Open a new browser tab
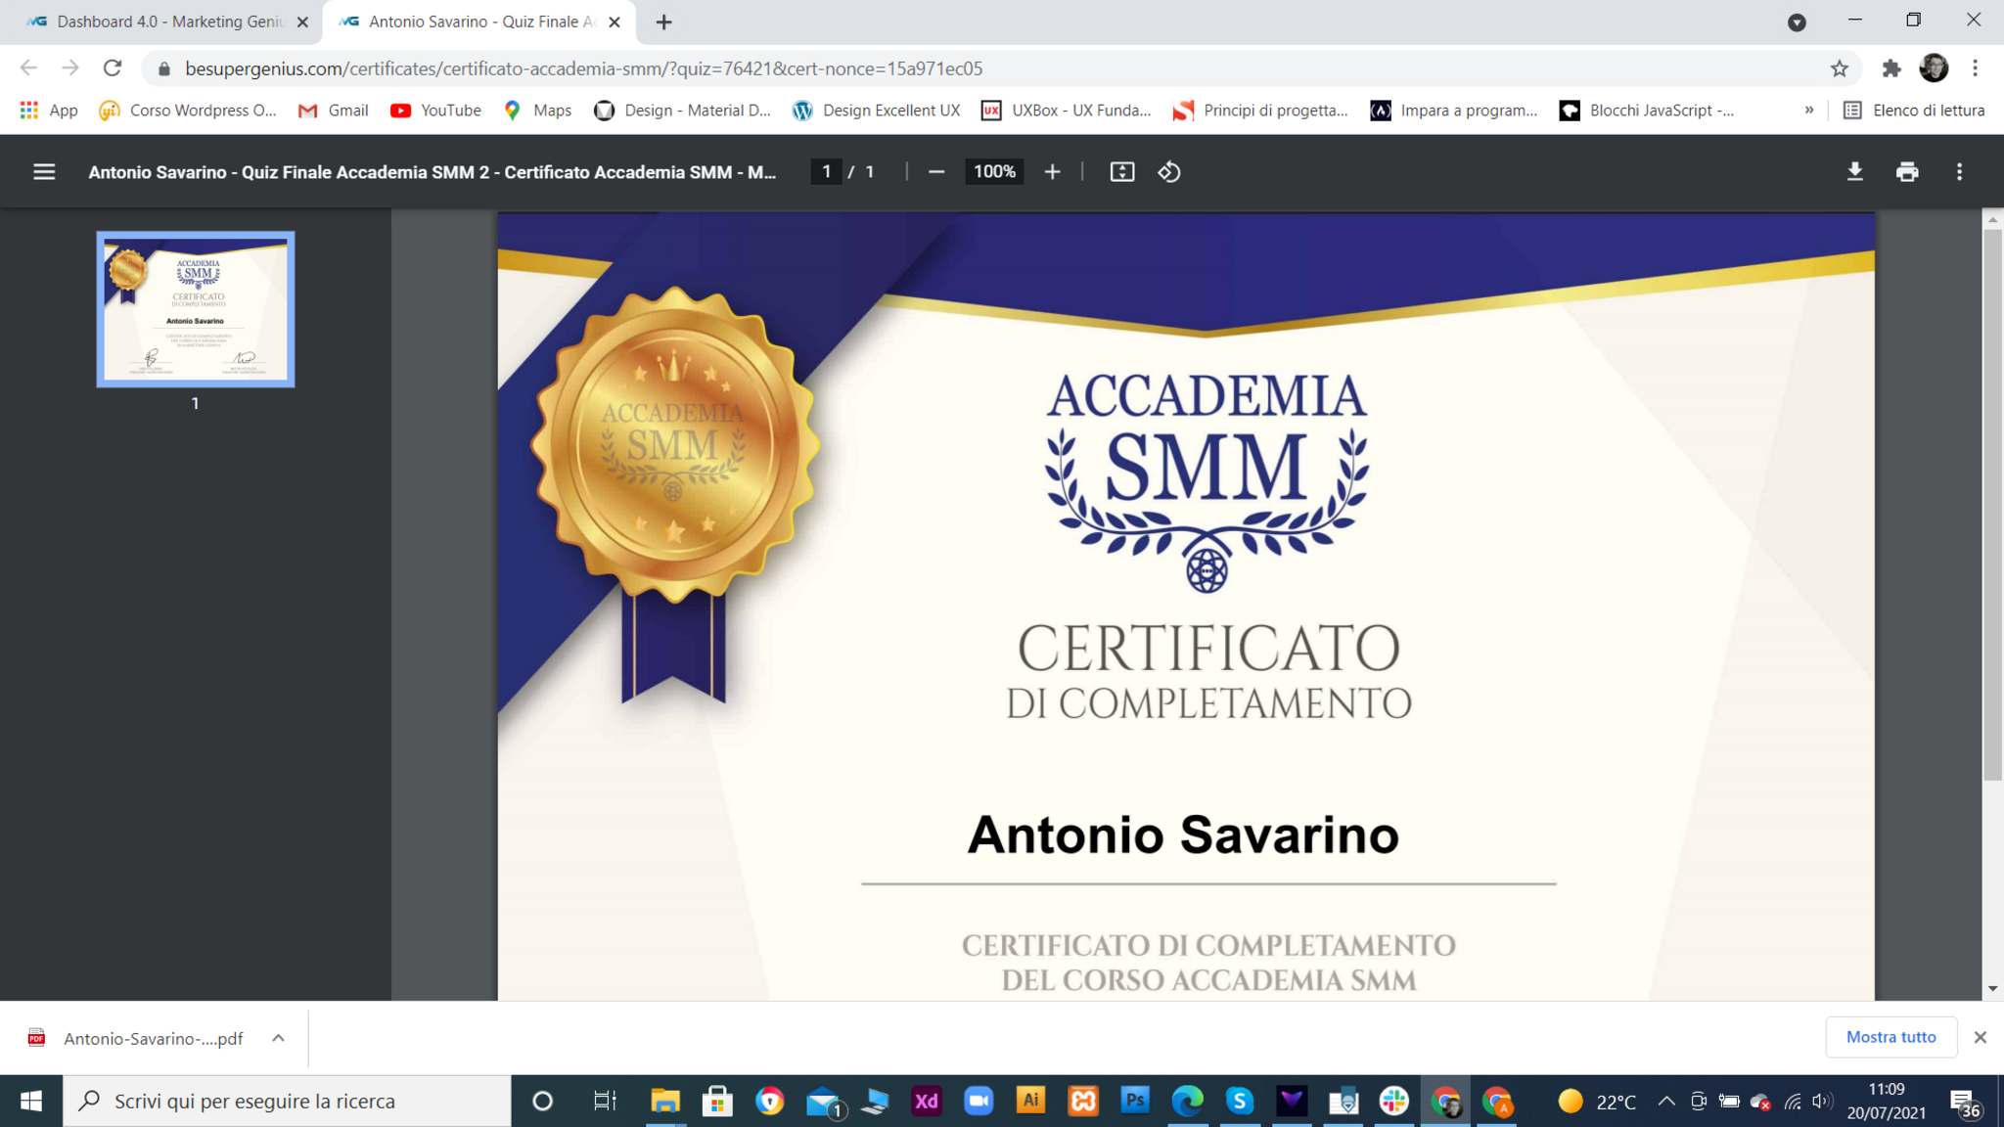The height and width of the screenshot is (1127, 2004). click(663, 22)
